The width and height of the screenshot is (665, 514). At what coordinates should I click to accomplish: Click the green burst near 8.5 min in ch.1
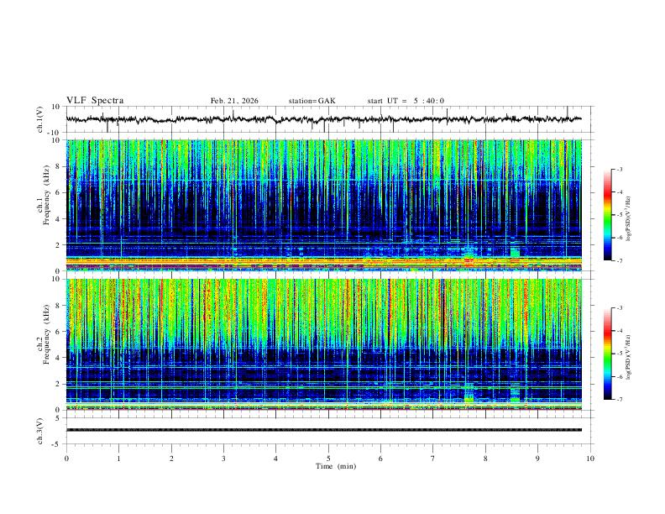(515, 252)
